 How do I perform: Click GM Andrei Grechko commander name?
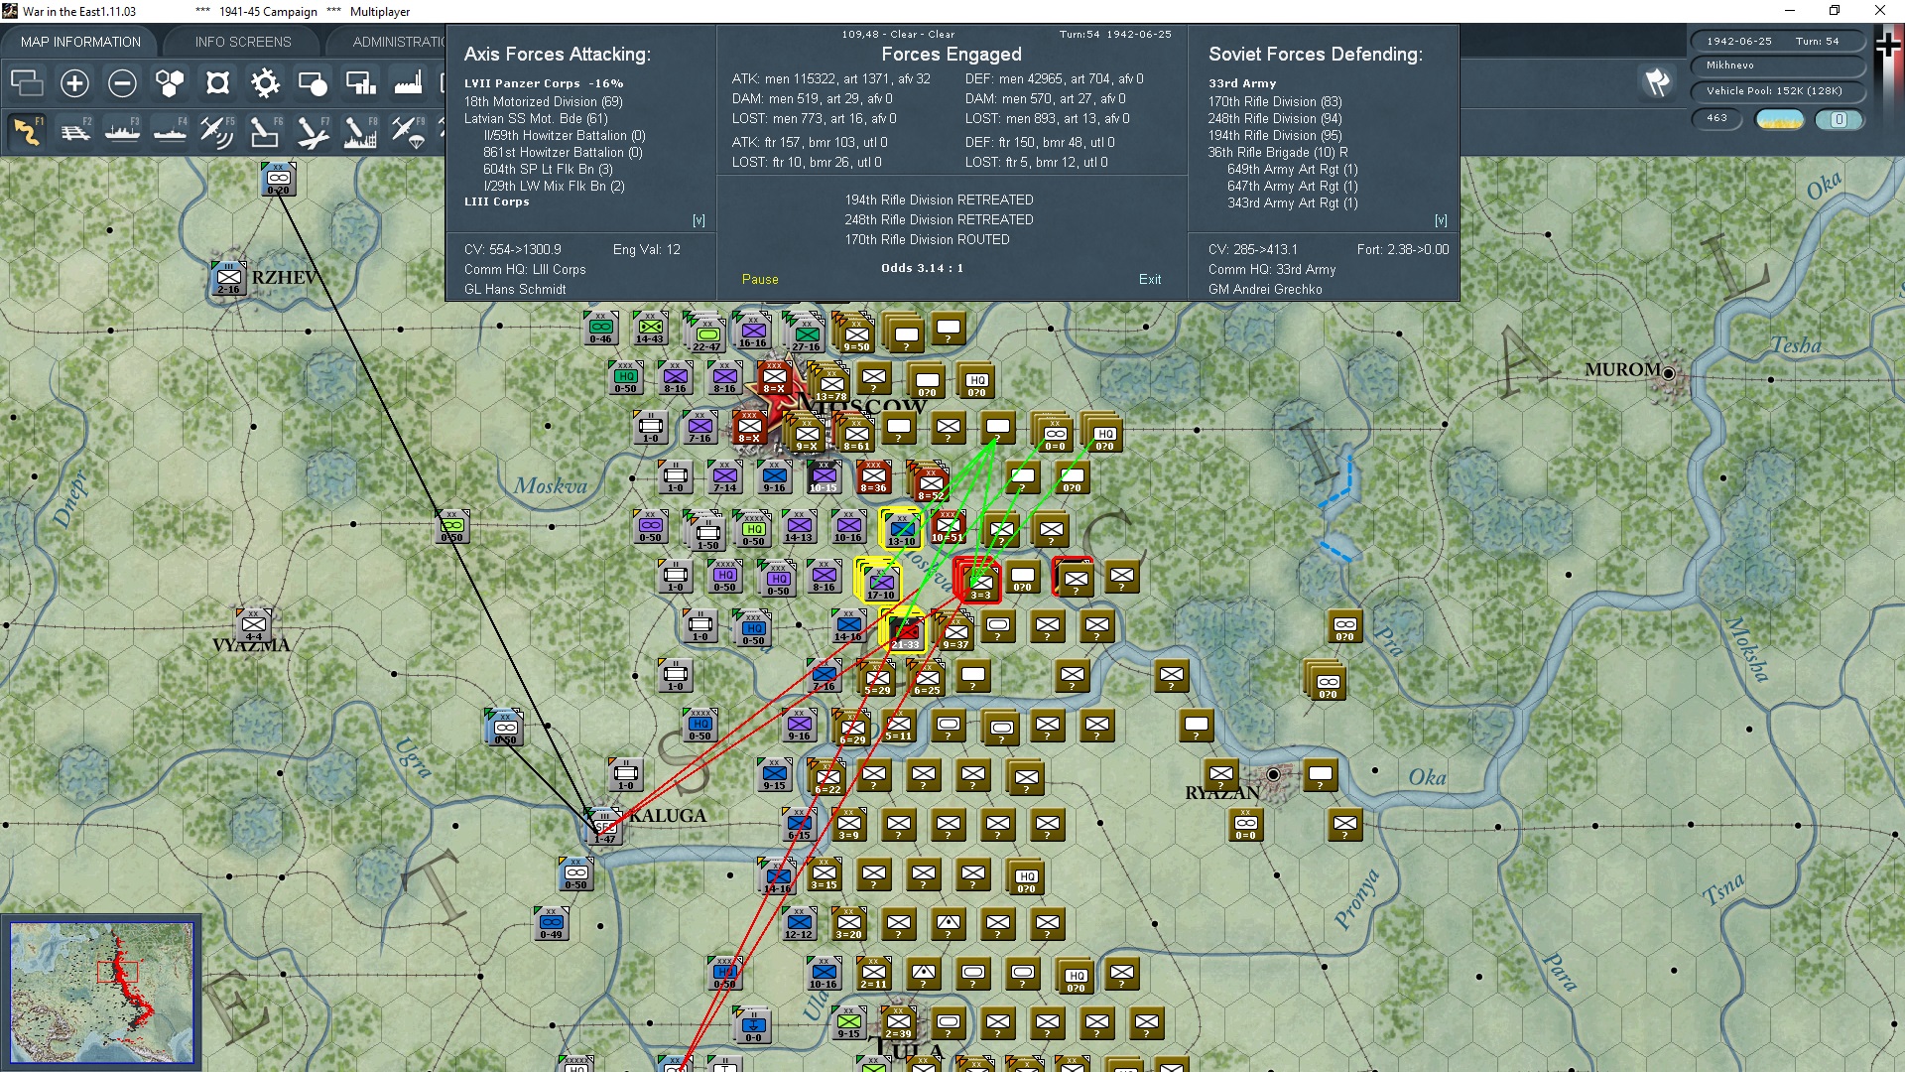(1265, 290)
